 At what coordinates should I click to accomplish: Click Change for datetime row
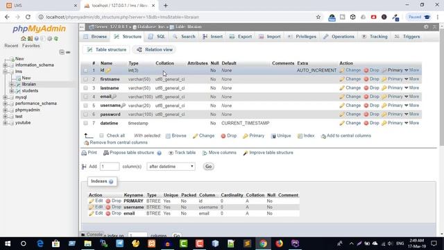click(x=350, y=123)
